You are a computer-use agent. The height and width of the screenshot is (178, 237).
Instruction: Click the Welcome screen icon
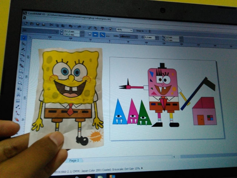(x=110, y=29)
